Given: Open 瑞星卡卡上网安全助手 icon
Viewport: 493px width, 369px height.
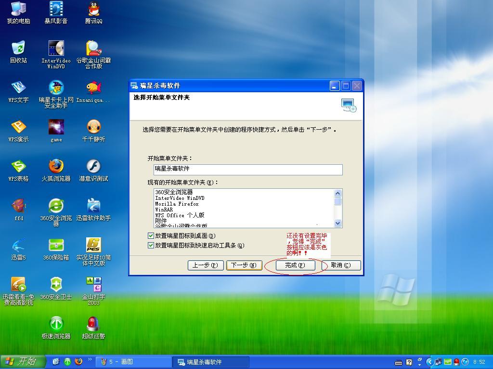Looking at the screenshot, I should pyautogui.click(x=56, y=94).
